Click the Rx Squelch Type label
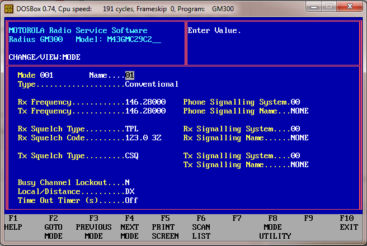 pyautogui.click(x=51, y=129)
